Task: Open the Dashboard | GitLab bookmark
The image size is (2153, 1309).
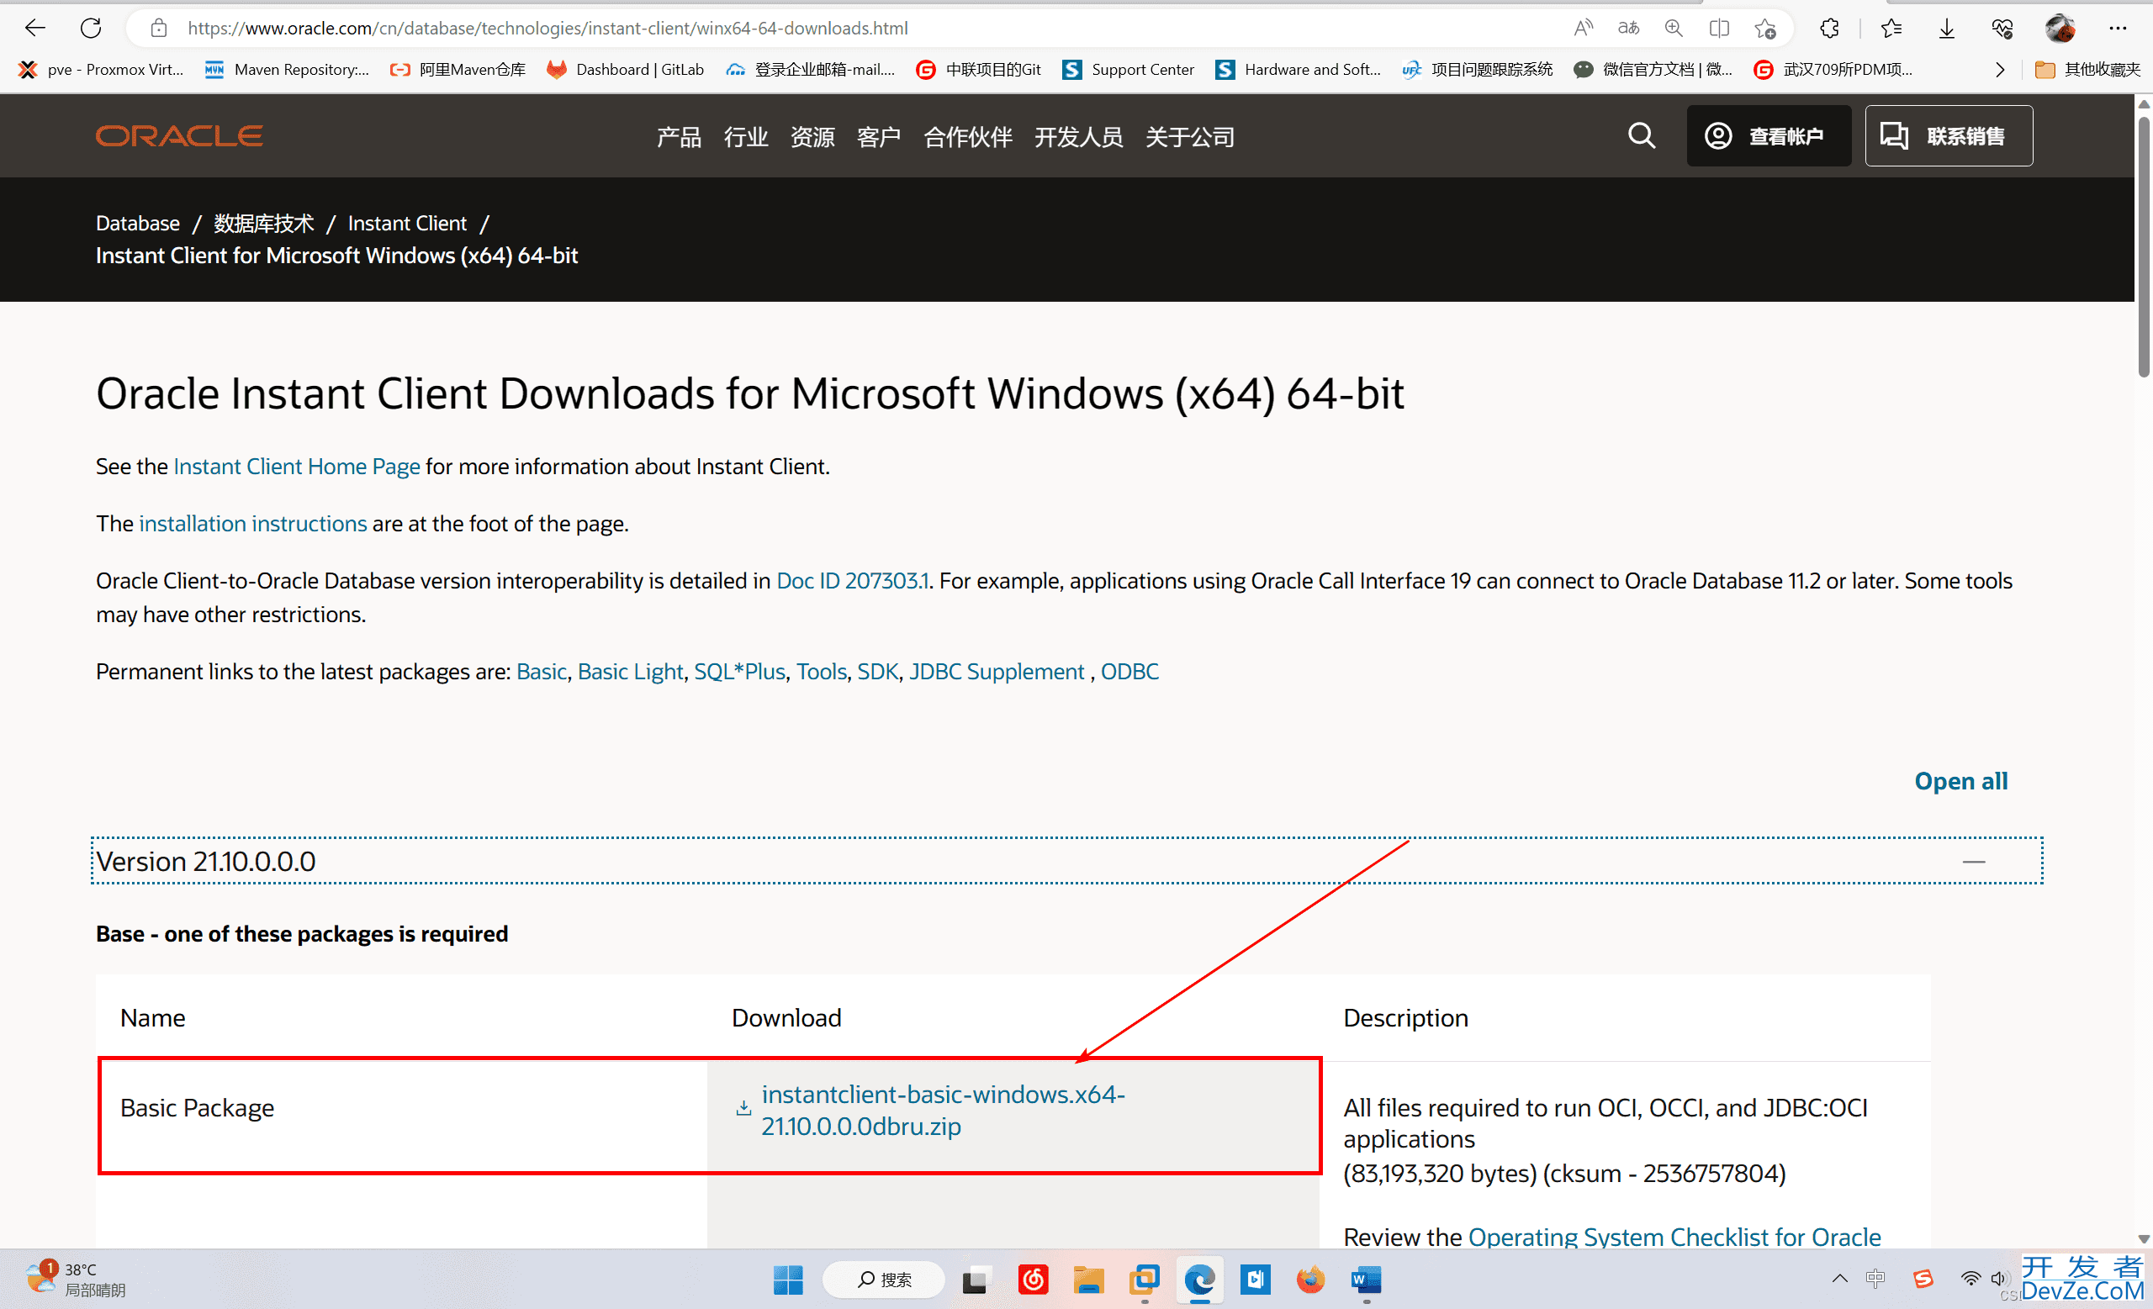Action: pos(626,70)
